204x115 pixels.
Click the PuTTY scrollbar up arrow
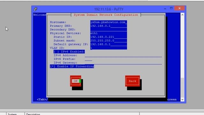182,15
